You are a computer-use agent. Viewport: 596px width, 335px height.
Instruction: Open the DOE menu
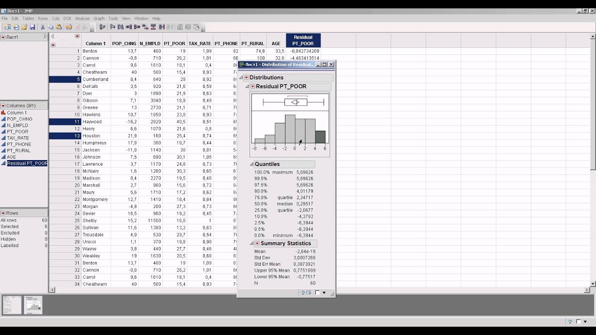pyautogui.click(x=68, y=19)
